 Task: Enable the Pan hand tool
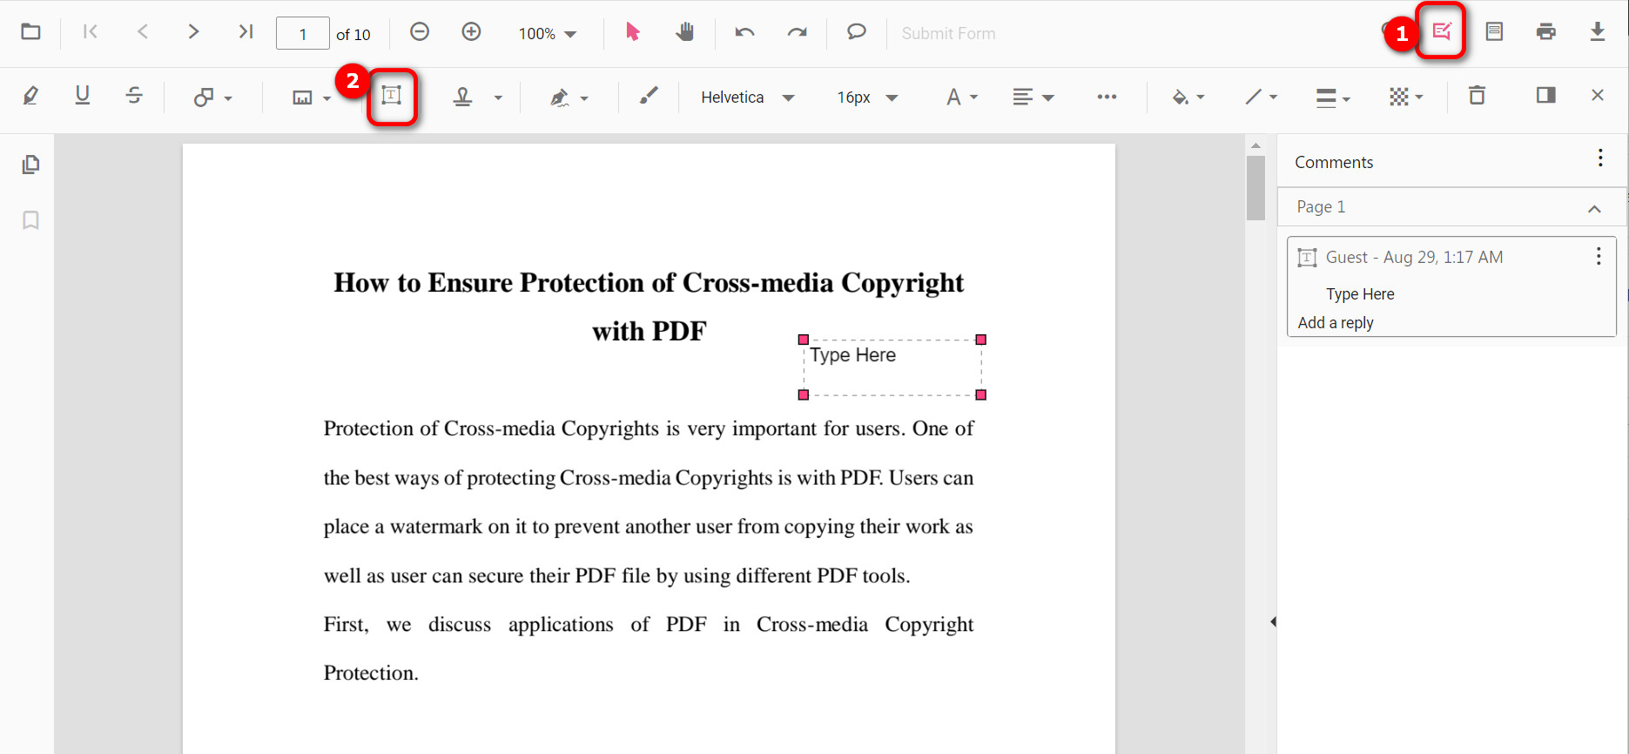[685, 32]
